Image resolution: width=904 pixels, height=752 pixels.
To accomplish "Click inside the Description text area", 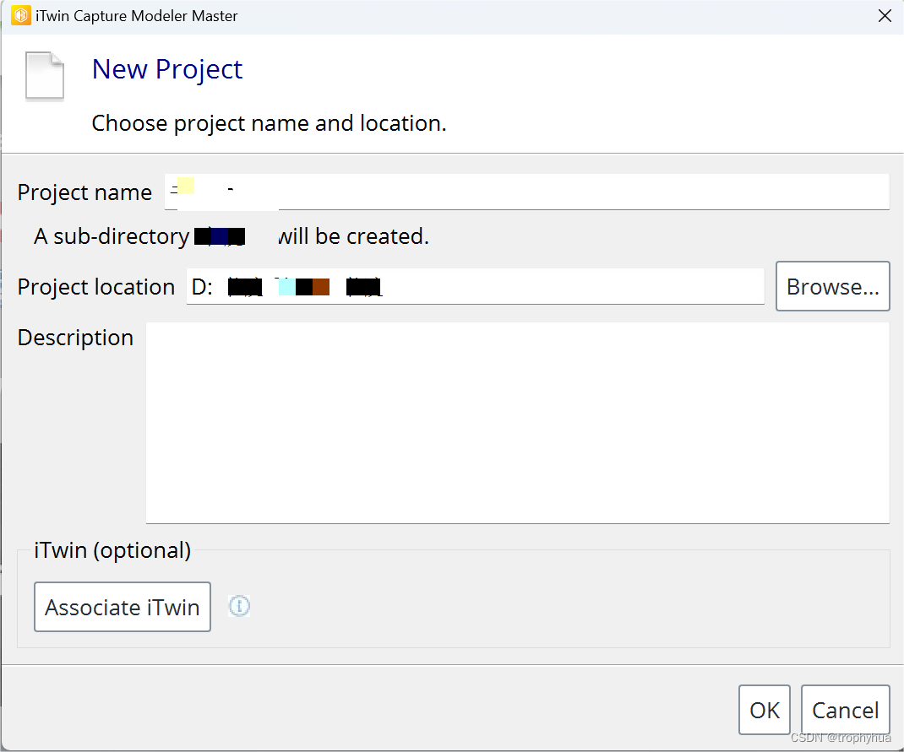I will point(517,423).
